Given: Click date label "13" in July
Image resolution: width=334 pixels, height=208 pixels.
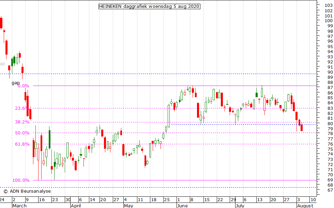Looking at the screenshot, I should pos(260,200).
